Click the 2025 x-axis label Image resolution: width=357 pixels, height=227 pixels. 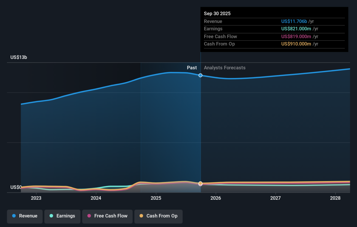[156, 198]
